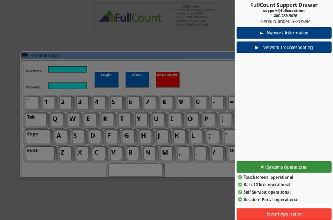Tap the 6 key on on-screen keyboard

[x=133, y=103]
